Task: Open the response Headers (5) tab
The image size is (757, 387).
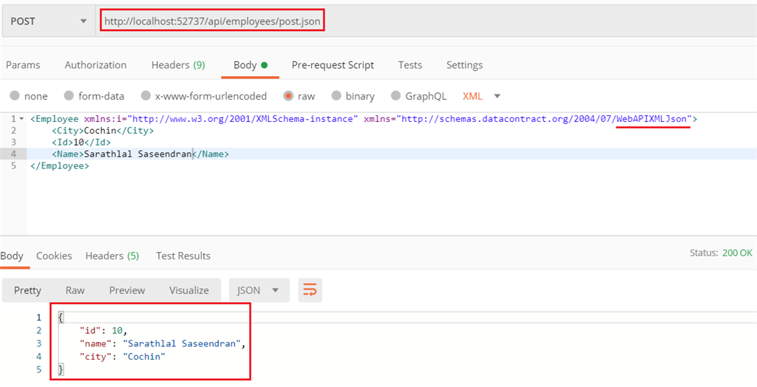Action: [112, 256]
